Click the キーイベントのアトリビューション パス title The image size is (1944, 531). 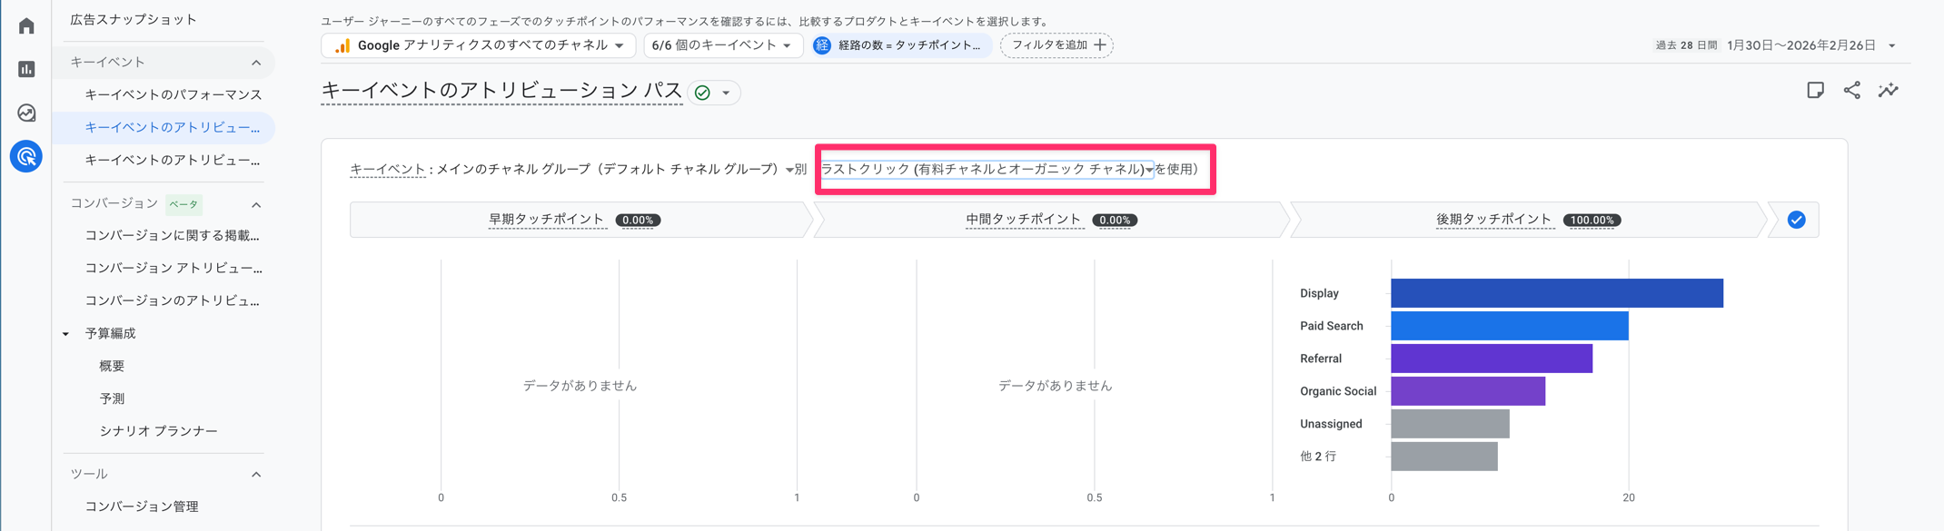[501, 91]
